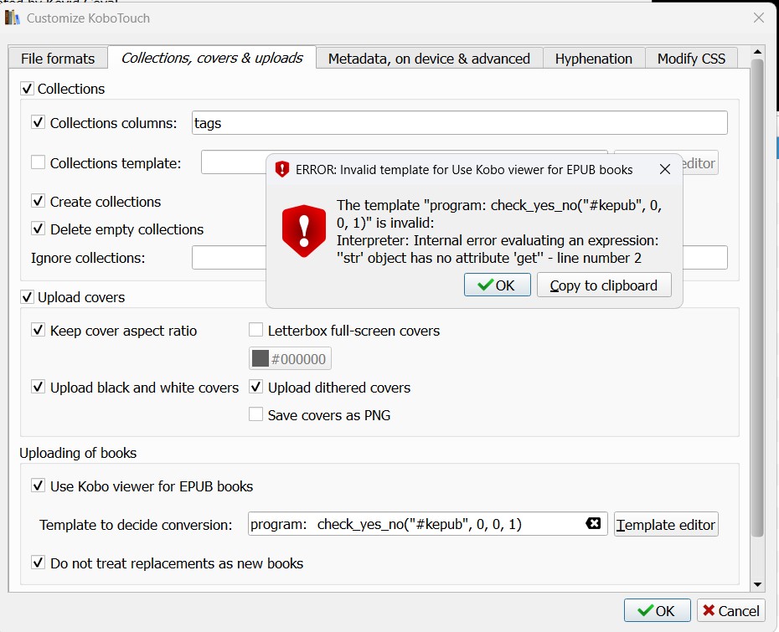Enable Letterbox full-screen covers

coord(256,331)
